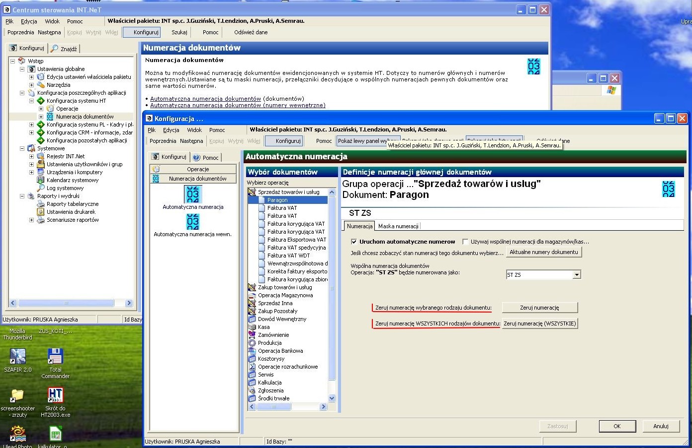Open the Widok menu in Konfiguracja window
The height and width of the screenshot is (448, 692).
(194, 130)
